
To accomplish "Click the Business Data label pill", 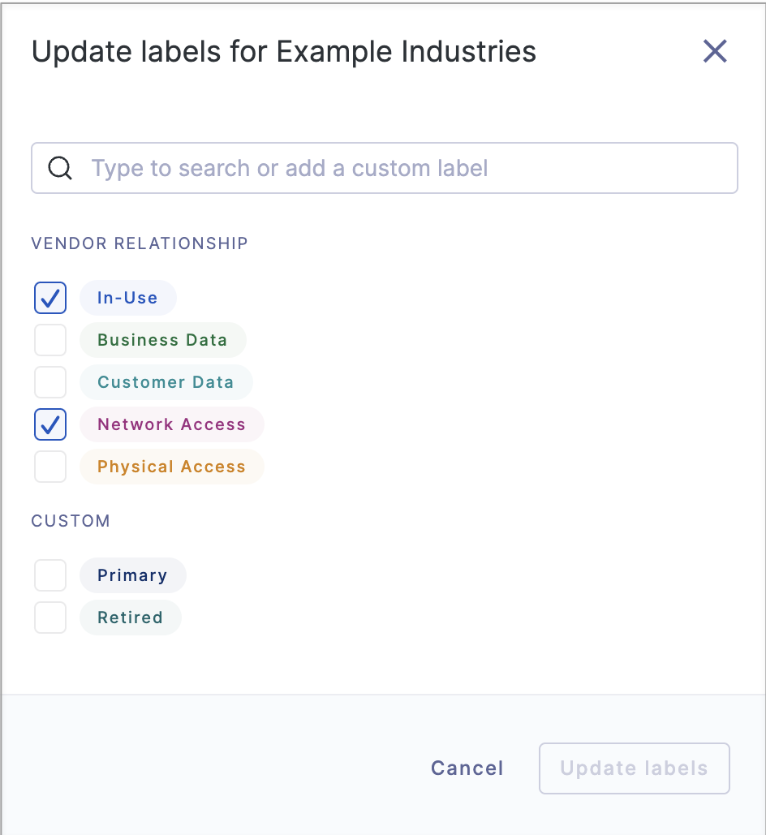I will [163, 340].
